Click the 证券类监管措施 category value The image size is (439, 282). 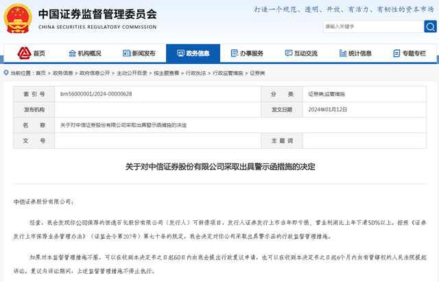[327, 94]
